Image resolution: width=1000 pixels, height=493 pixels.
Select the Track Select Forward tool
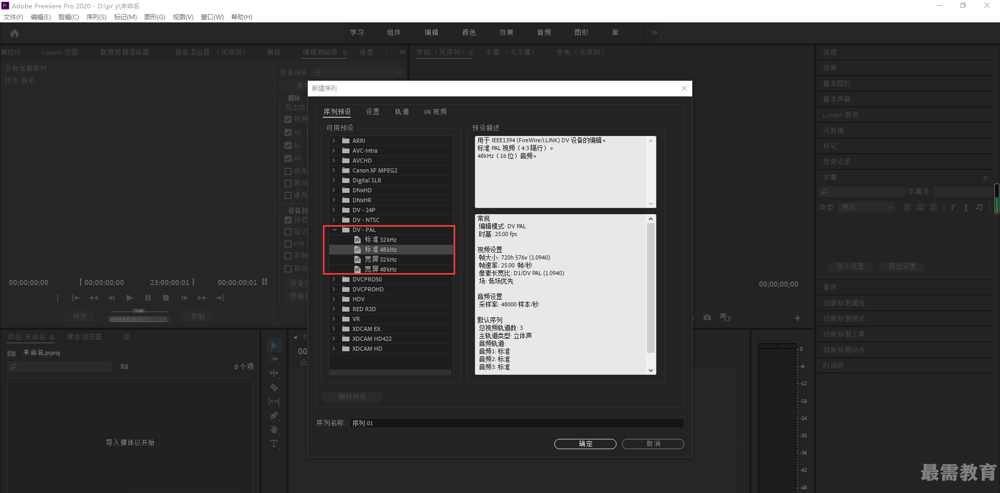coord(274,359)
